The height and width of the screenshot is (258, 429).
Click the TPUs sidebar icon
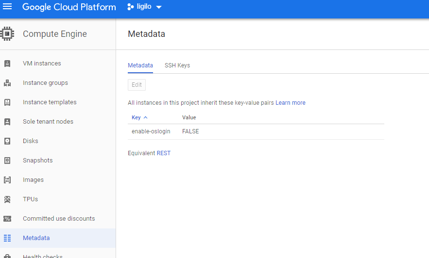pos(7,199)
